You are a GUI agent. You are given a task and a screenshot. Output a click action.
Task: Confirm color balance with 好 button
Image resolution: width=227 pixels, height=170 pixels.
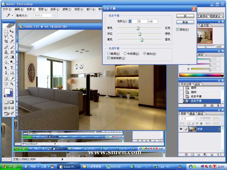(x=185, y=16)
